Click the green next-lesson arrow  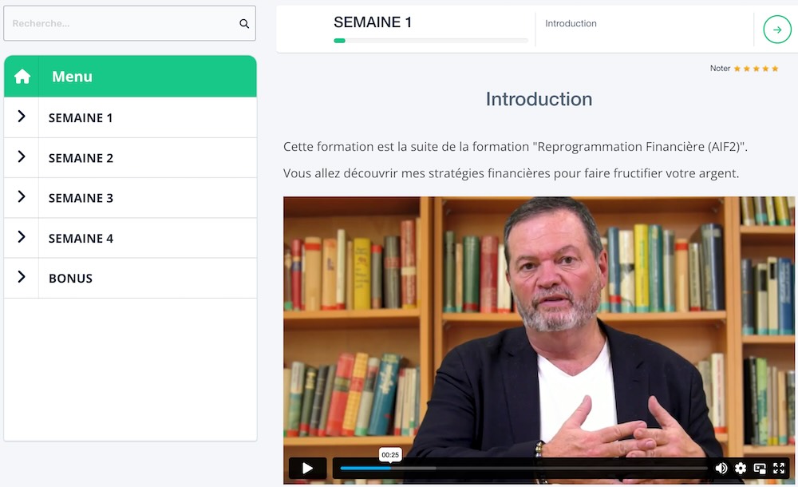click(776, 29)
